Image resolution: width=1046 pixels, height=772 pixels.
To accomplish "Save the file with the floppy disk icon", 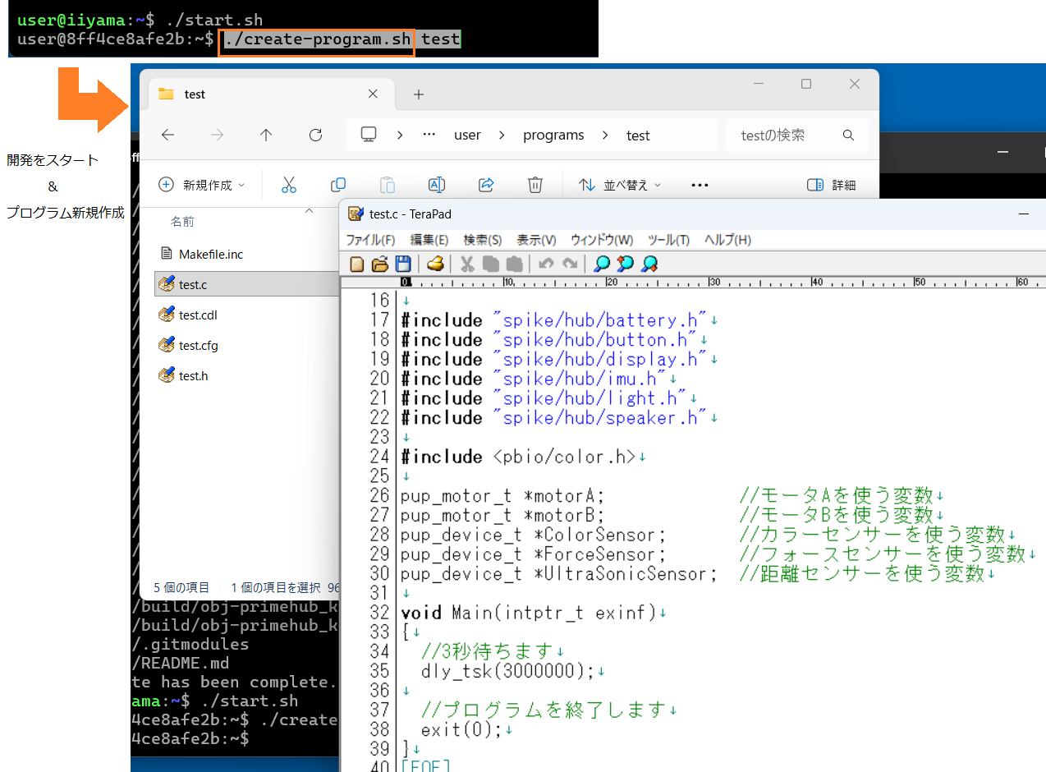I will (x=402, y=264).
